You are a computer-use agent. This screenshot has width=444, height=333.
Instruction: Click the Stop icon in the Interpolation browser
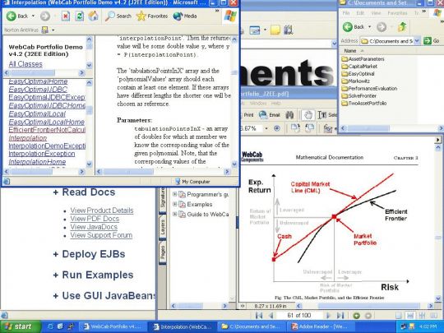66,16
